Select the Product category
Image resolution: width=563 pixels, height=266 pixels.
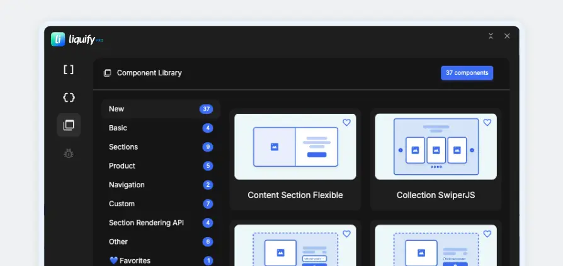[x=161, y=166]
